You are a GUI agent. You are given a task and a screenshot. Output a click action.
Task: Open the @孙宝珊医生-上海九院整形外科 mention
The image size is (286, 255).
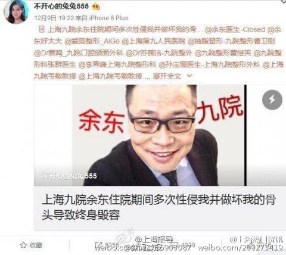tap(209, 64)
